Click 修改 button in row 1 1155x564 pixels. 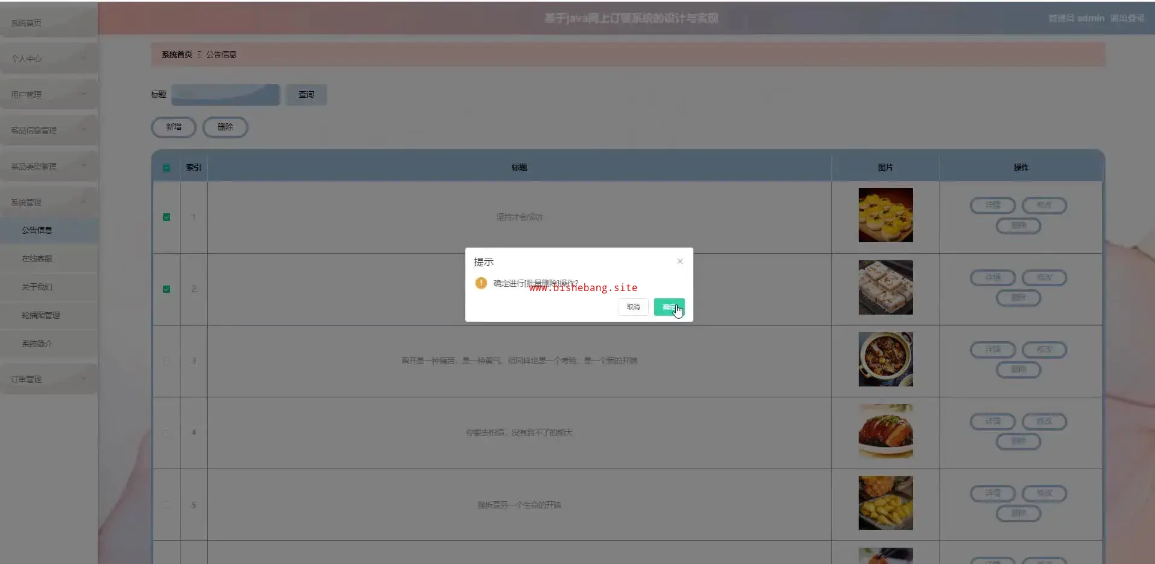pyautogui.click(x=1045, y=205)
